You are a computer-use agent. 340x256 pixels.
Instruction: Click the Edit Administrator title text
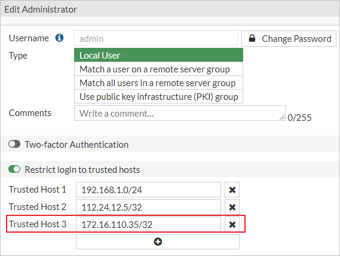pos(41,10)
